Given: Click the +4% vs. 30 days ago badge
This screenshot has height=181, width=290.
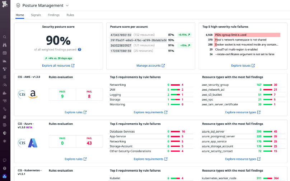Looking at the screenshot, I should (58, 58).
